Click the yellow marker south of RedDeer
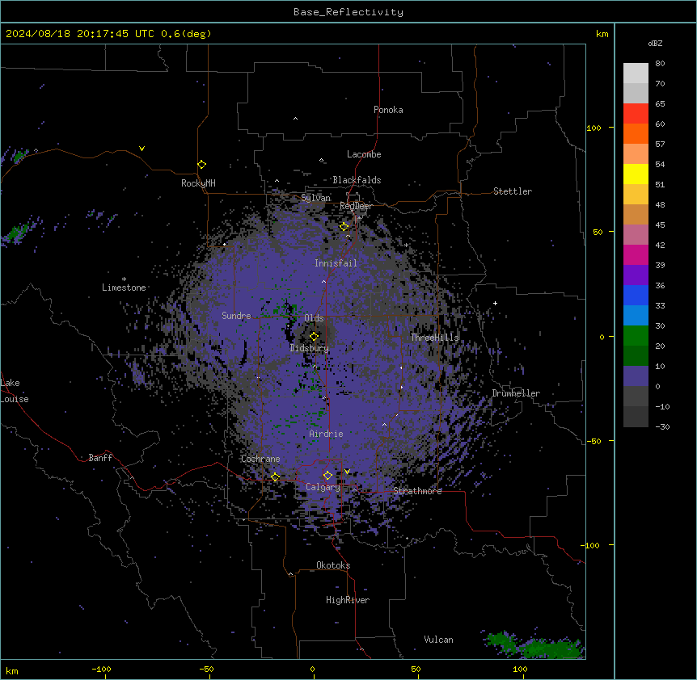This screenshot has height=680, width=697. pyautogui.click(x=344, y=227)
